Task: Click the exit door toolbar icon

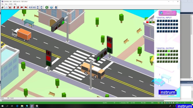Action: pos(56,7)
